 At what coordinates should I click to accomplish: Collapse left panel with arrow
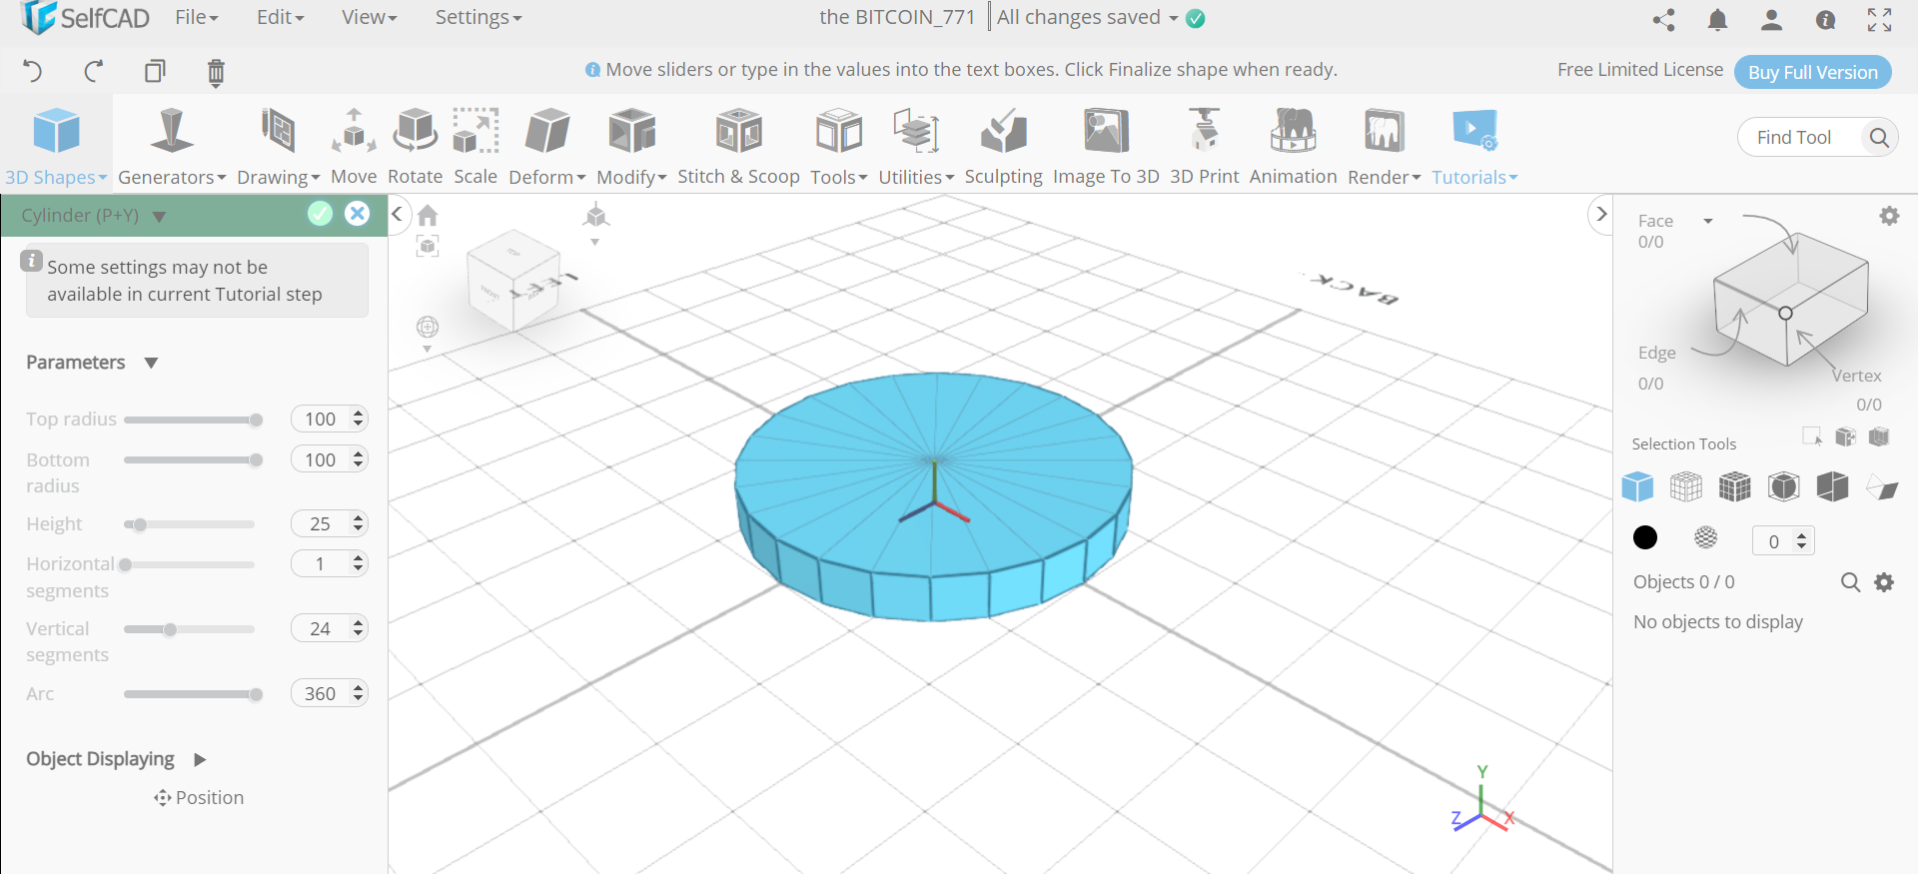(397, 213)
